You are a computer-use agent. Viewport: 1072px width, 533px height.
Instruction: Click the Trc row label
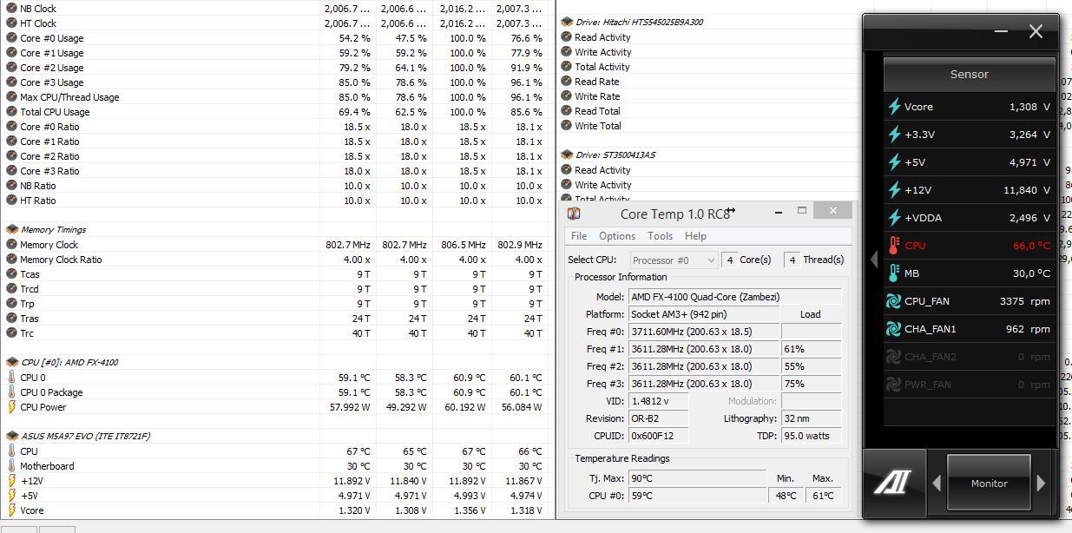tap(27, 333)
